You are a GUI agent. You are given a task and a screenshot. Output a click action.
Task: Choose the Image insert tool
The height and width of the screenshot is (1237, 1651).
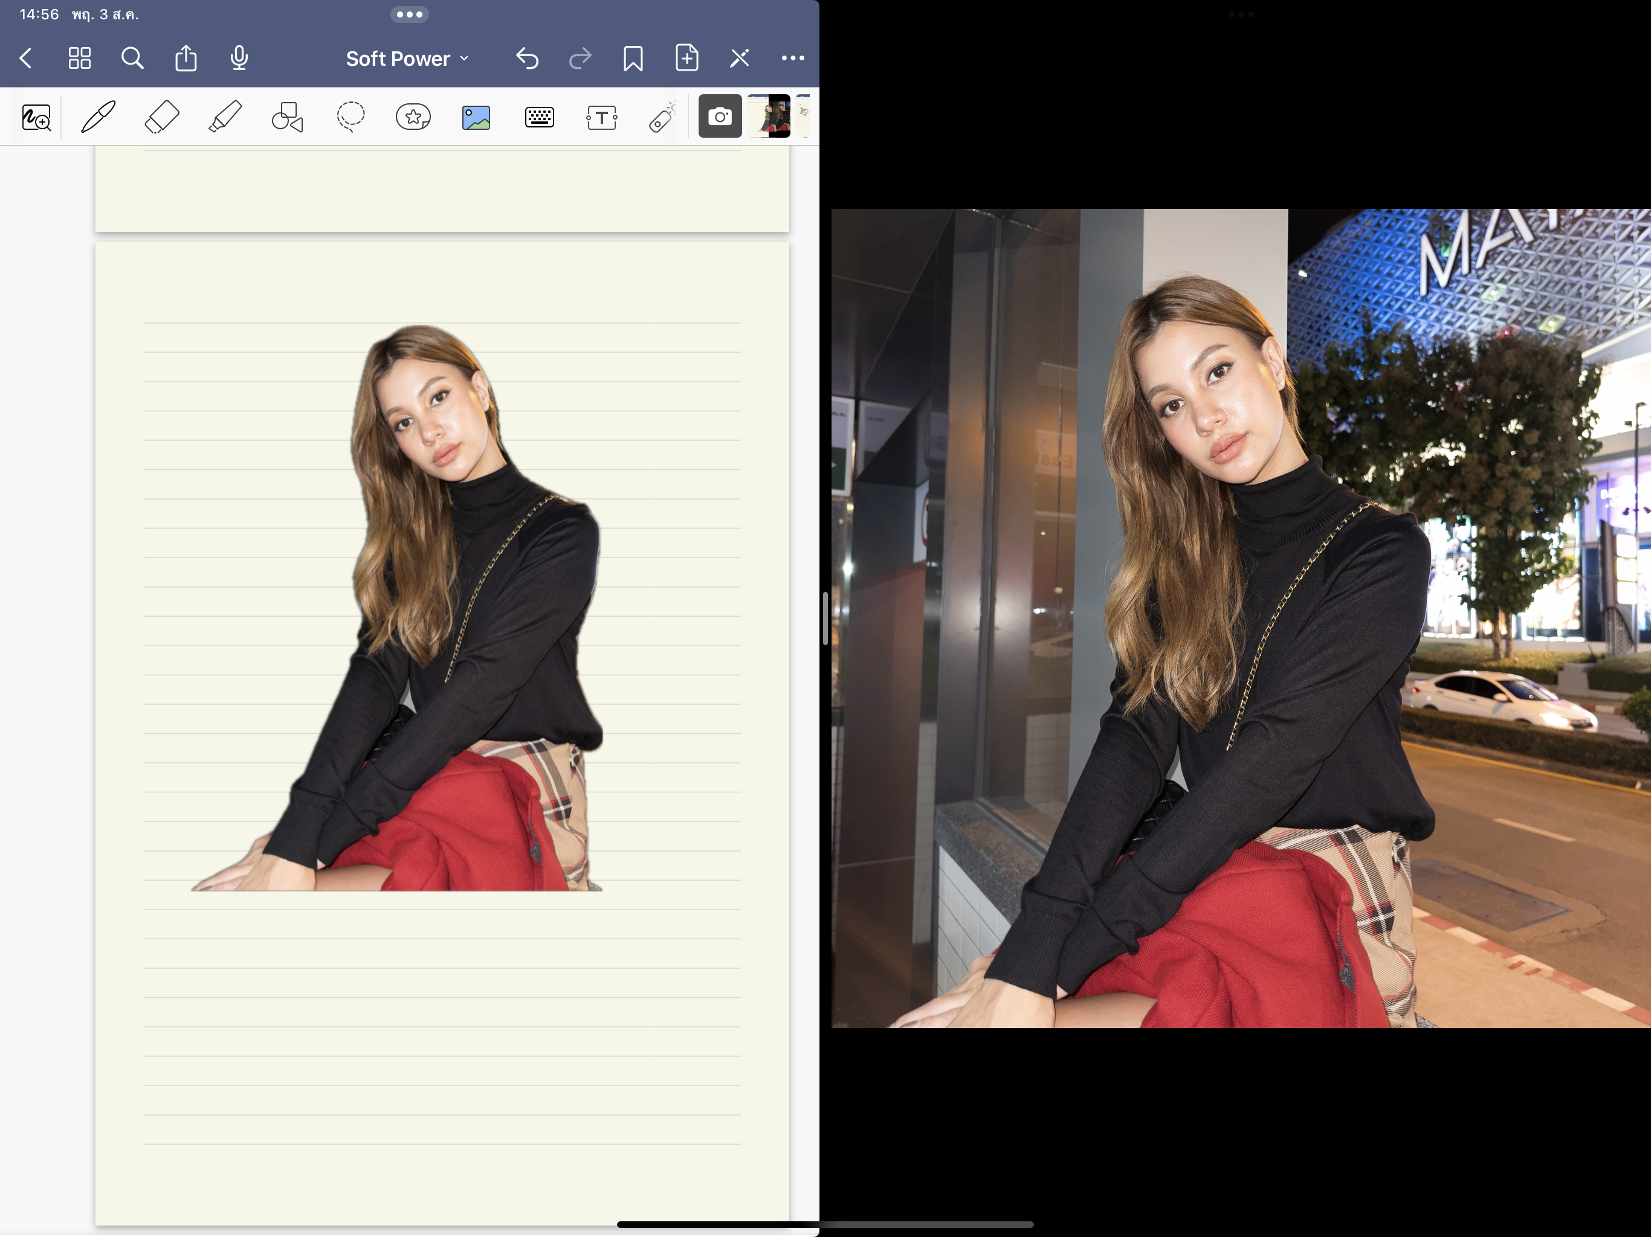click(x=476, y=117)
